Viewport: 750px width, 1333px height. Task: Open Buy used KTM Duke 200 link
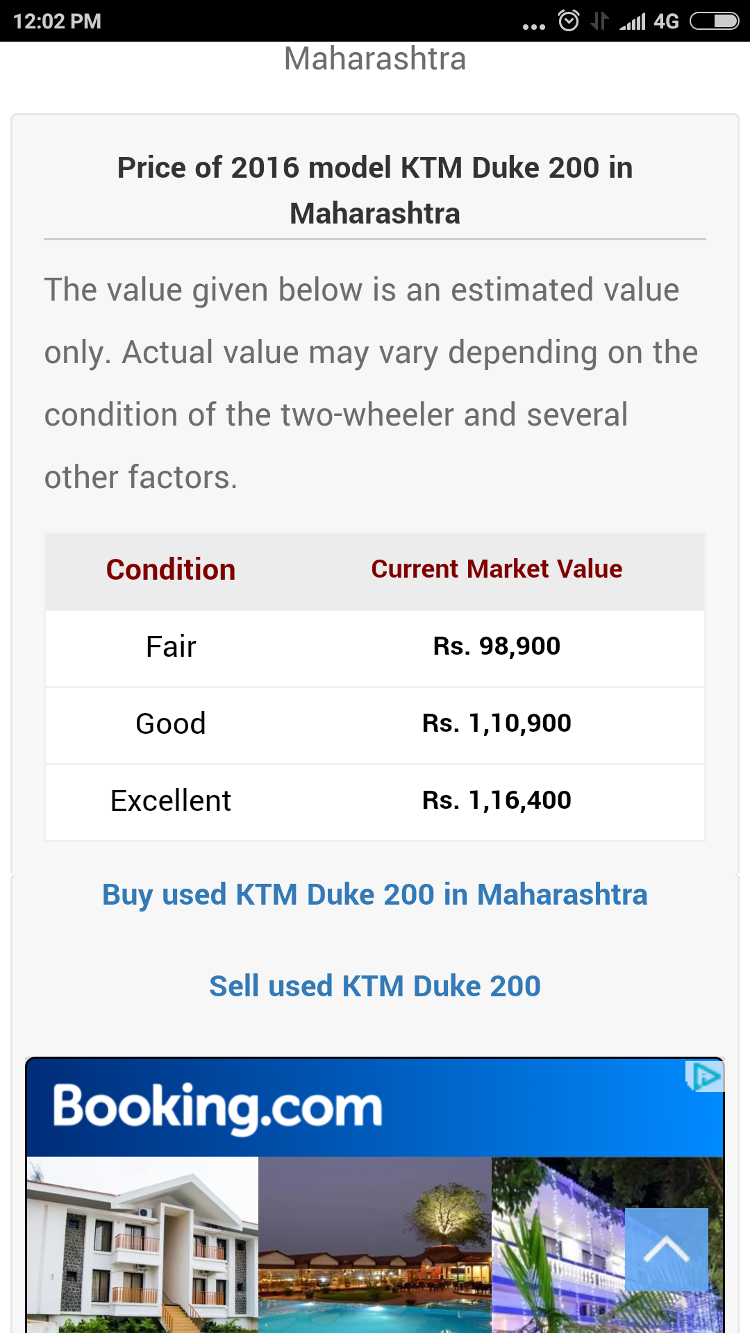tap(374, 894)
